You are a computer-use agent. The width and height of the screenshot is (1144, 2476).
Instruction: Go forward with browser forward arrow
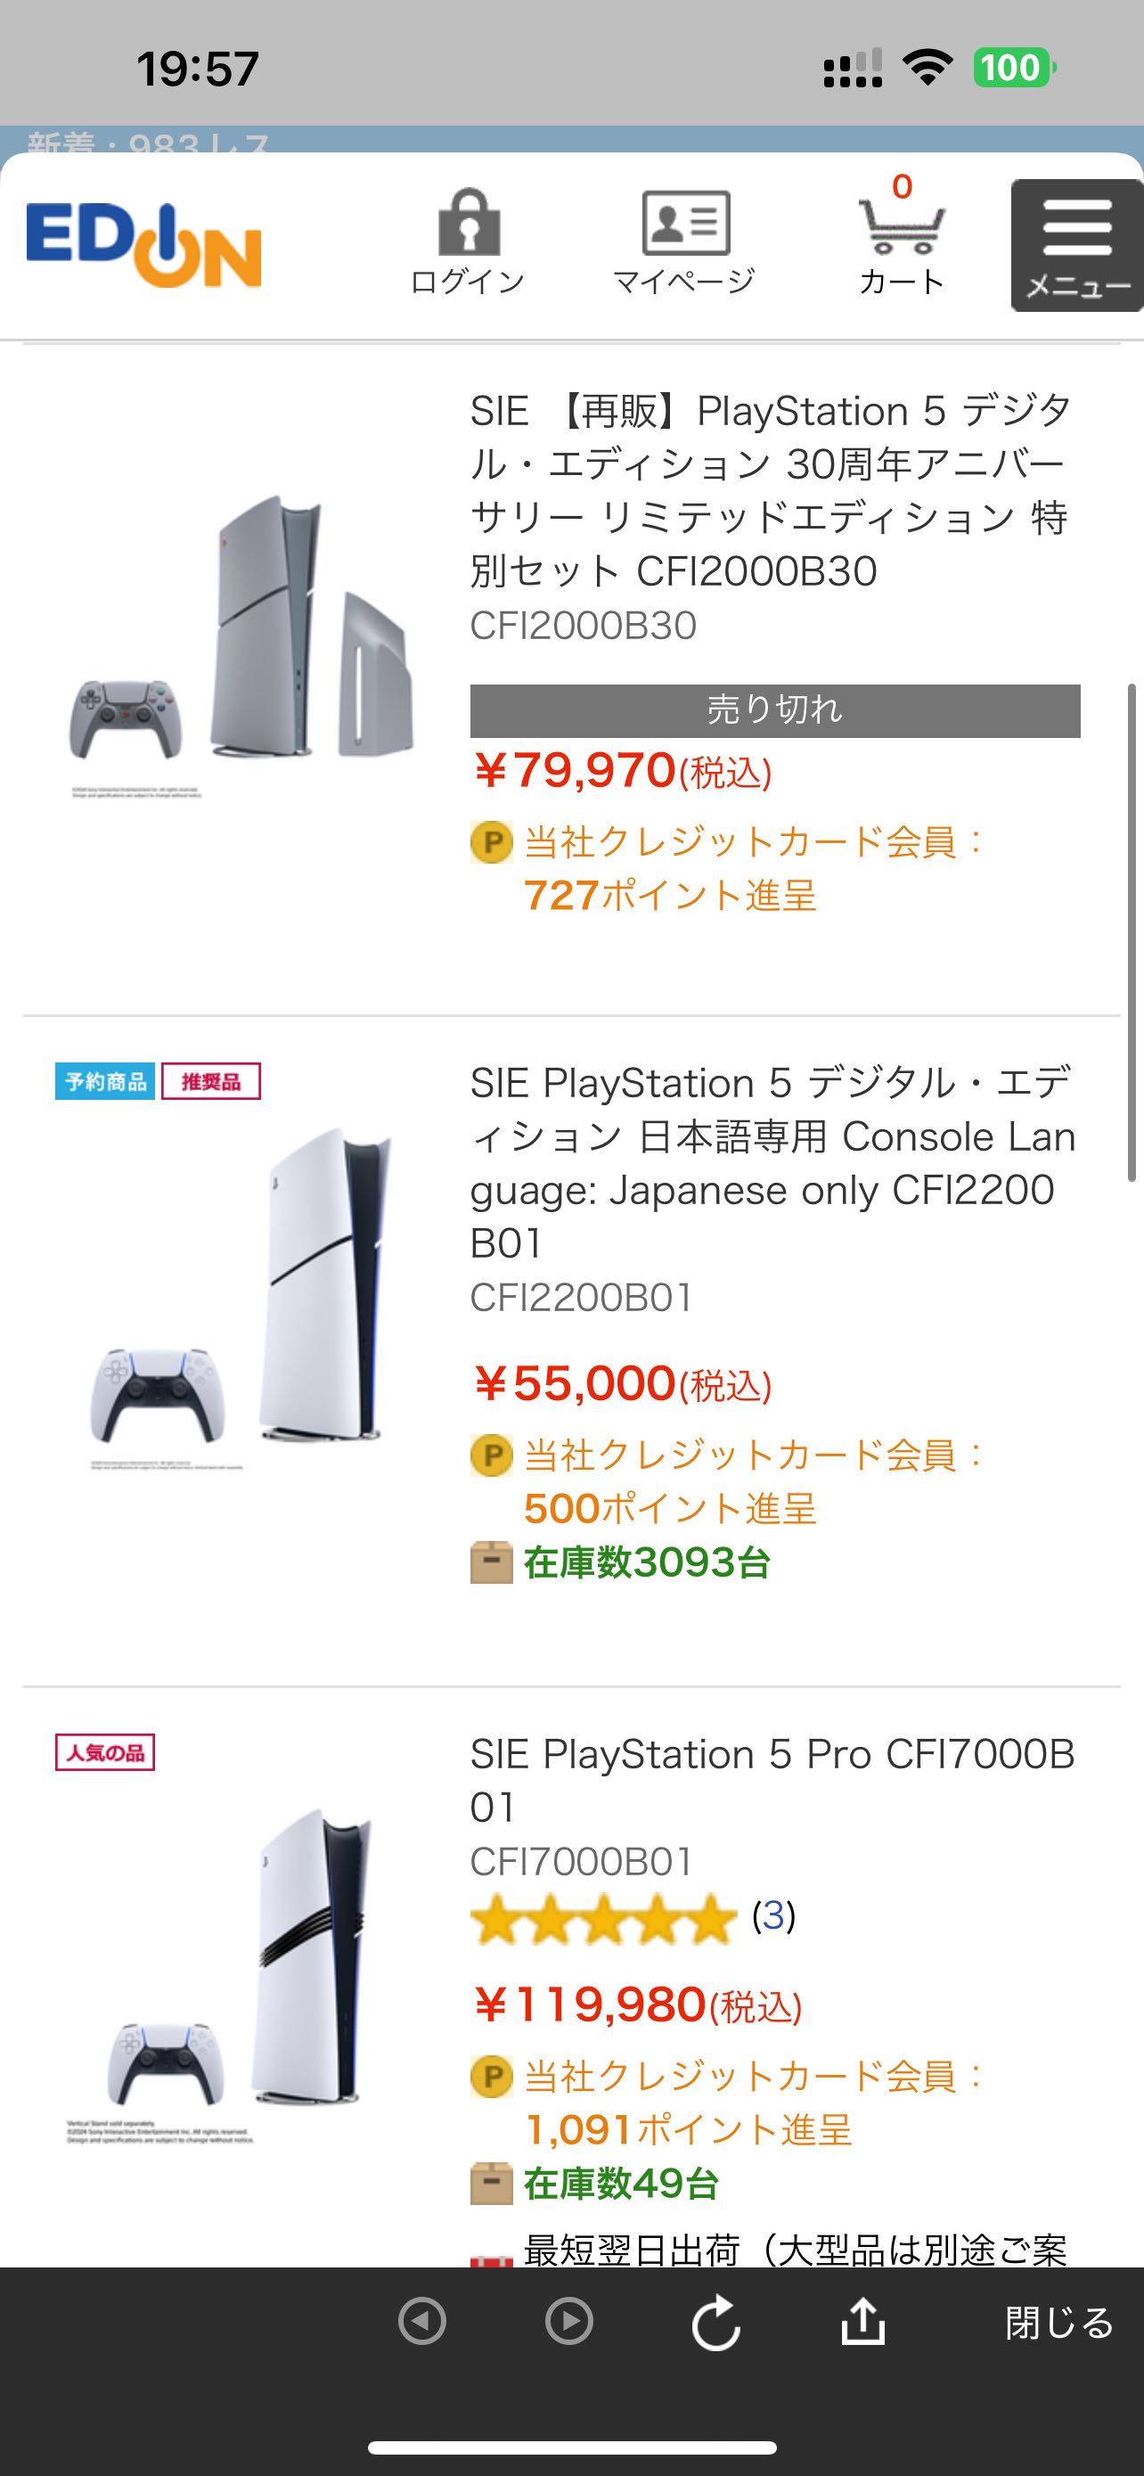(569, 2321)
